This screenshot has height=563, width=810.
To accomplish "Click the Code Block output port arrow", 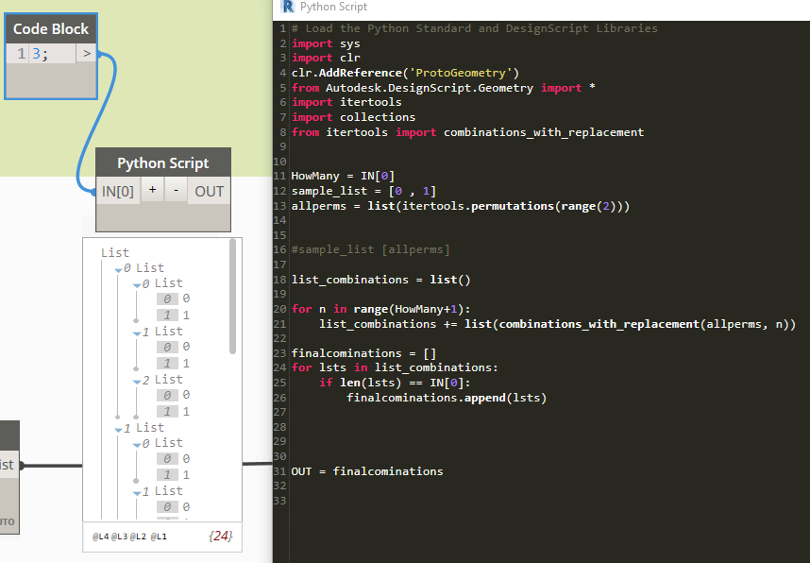I will (87, 53).
